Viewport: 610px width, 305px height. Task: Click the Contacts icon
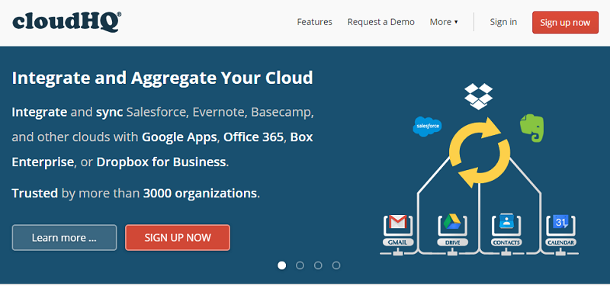pyautogui.click(x=506, y=222)
